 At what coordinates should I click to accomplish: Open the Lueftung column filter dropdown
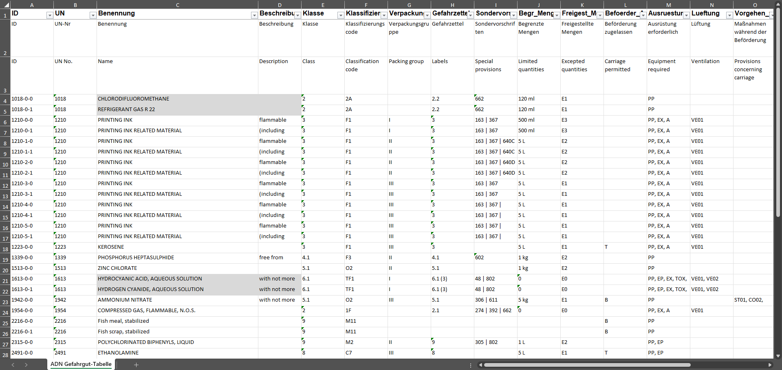pyautogui.click(x=729, y=15)
